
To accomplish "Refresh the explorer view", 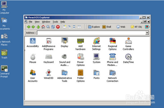I will click(x=53, y=27).
